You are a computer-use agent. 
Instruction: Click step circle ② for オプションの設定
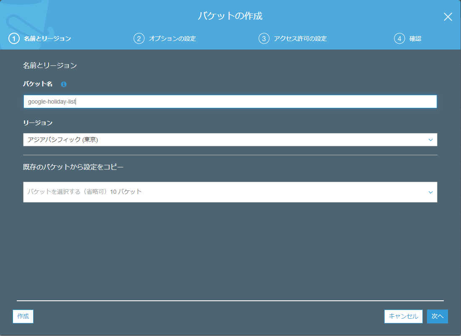click(139, 39)
